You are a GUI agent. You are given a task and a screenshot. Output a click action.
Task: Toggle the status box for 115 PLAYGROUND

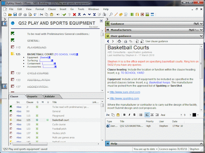click(12, 47)
